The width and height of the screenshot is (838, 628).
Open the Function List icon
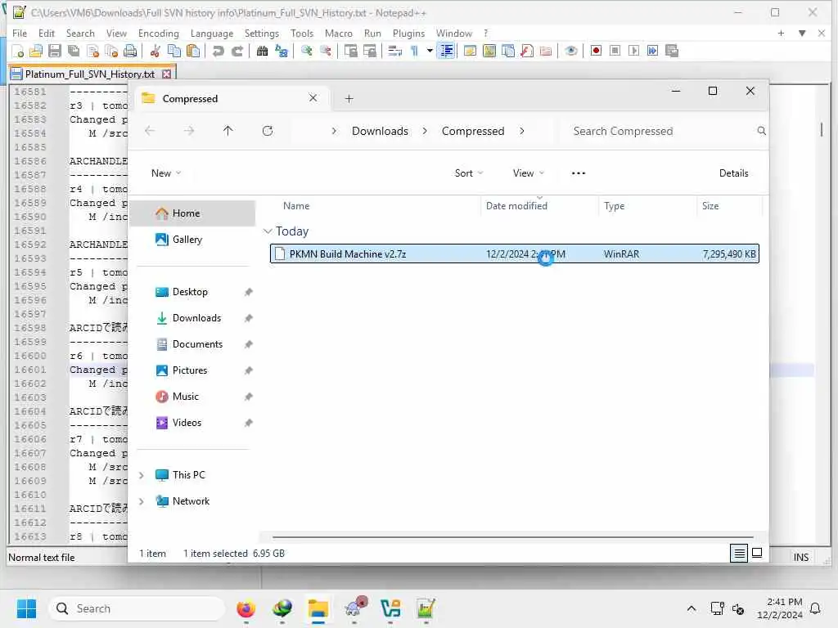(527, 51)
